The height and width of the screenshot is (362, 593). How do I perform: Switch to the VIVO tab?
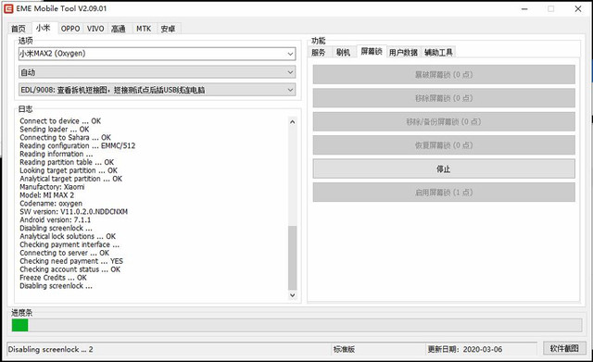tap(95, 29)
